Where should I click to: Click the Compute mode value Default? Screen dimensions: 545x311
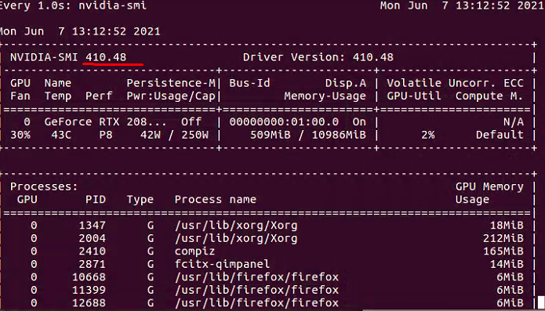click(x=500, y=135)
